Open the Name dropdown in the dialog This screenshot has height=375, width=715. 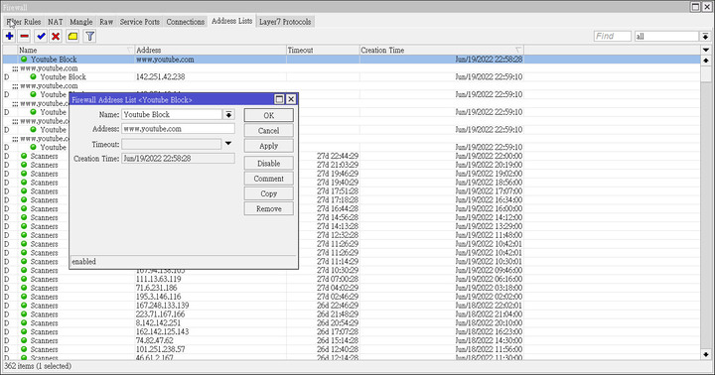(228, 115)
